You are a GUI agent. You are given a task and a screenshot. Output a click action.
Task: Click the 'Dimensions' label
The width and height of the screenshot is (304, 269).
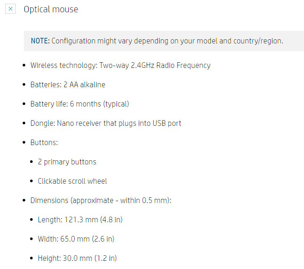coord(49,201)
